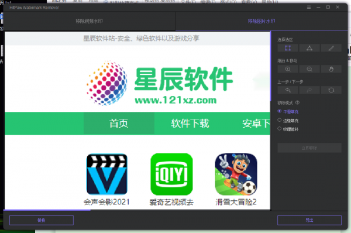The width and height of the screenshot is (351, 233).
Task: Close the HitPaw Watermark Remover window
Action: [x=338, y=7]
